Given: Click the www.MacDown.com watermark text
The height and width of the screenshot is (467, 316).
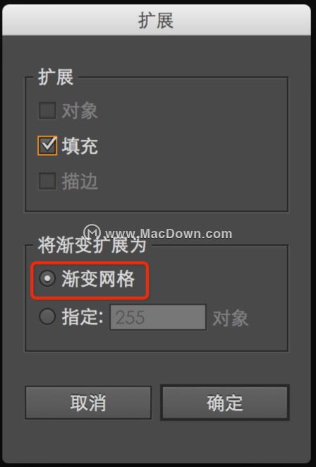Looking at the screenshot, I should (169, 234).
